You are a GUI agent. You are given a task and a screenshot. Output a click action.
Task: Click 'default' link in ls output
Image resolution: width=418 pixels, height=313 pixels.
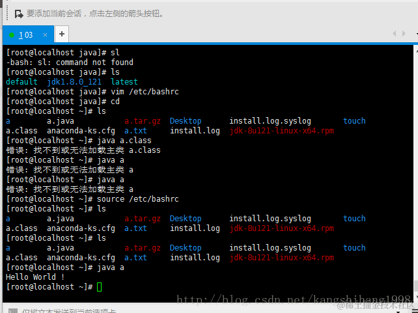21,82
